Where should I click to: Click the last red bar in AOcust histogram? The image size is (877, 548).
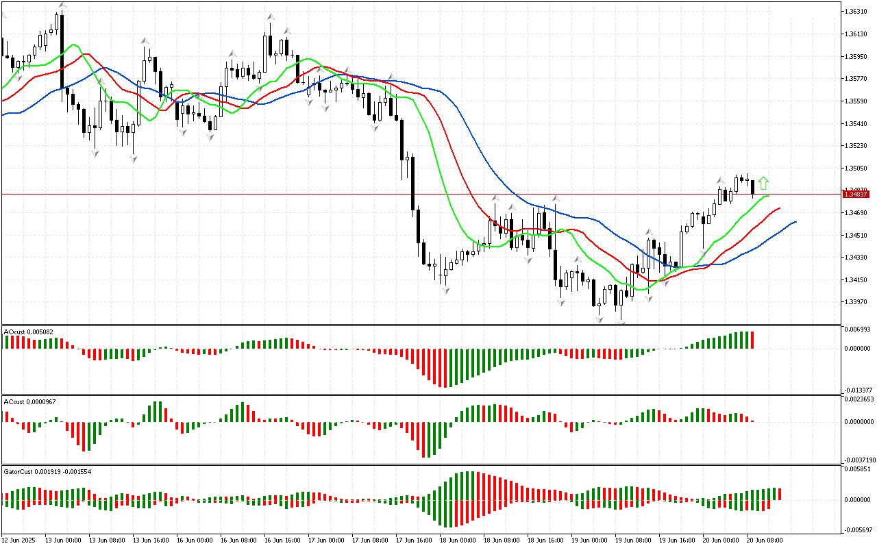click(751, 340)
